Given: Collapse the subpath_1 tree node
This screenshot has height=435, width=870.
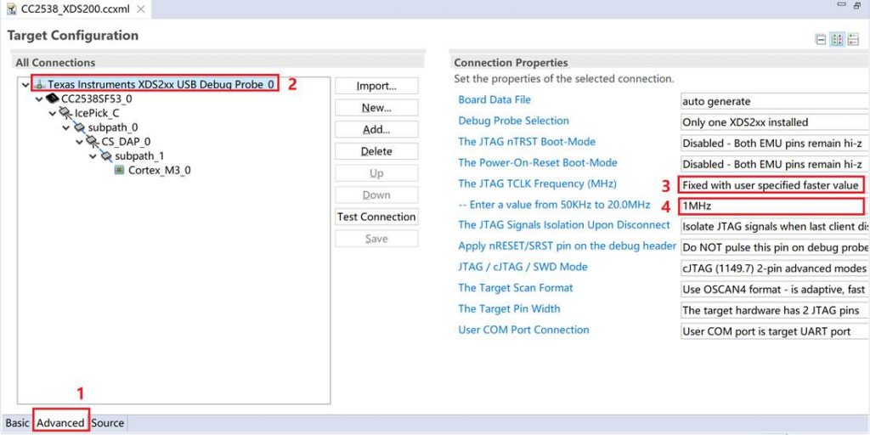Looking at the screenshot, I should (x=93, y=156).
